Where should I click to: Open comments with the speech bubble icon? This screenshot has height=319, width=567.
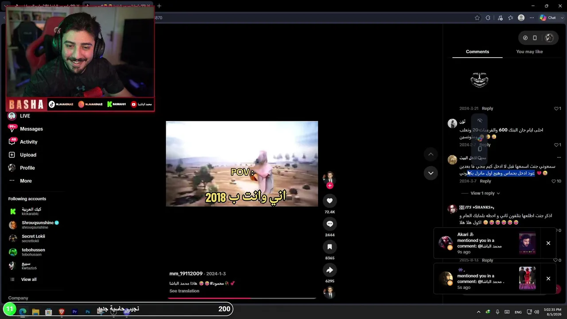click(330, 224)
